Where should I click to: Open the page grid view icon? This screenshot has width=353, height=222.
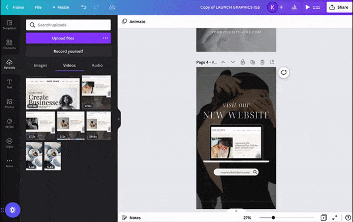(x=324, y=218)
